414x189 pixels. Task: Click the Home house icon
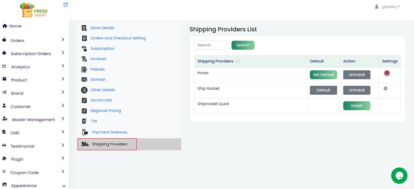(5, 26)
